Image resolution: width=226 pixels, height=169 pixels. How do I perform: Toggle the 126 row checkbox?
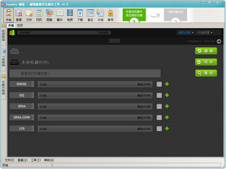[159, 128]
